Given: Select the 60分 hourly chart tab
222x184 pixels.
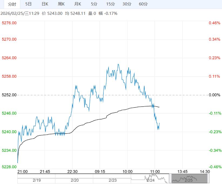Looking at the screenshot, I should point(143,4).
